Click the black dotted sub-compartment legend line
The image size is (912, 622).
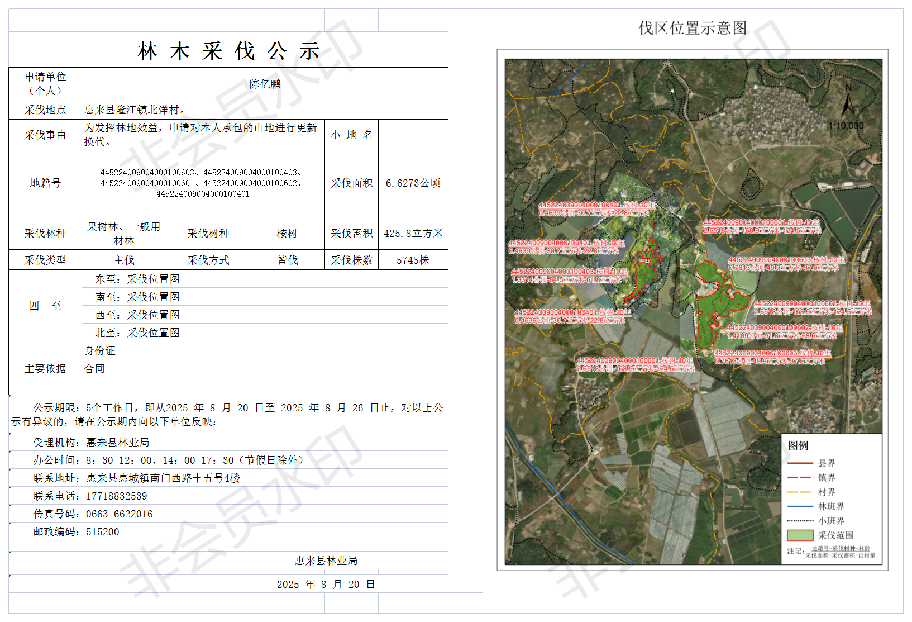[x=800, y=521]
